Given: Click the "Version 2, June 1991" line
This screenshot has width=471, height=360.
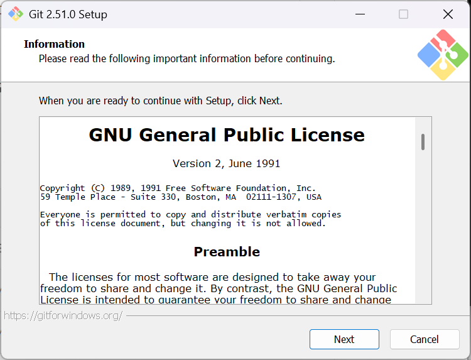Looking at the screenshot, I should (x=227, y=163).
